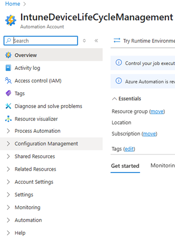Viewport: 175px width, 249px height.
Task: Click the purple Tags icon
Action: [8, 93]
